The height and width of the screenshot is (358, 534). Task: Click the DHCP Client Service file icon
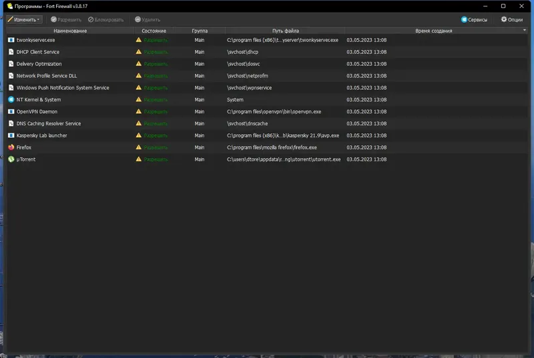(x=11, y=52)
